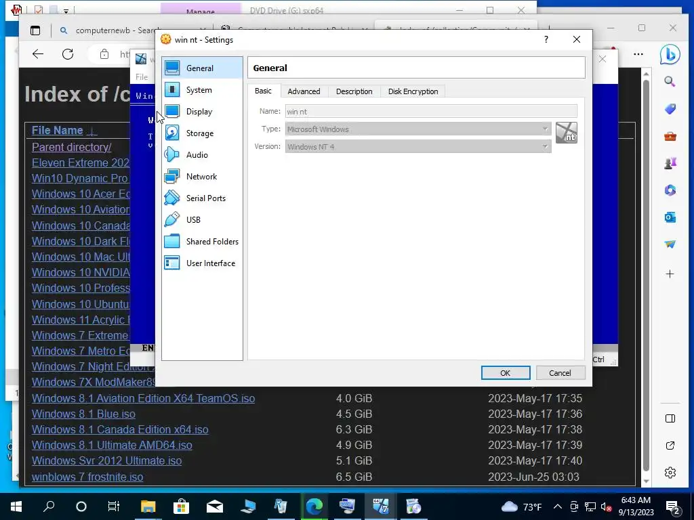Screen dimensions: 694x520
Task: Open taskbar search magnifier
Action: pos(49,506)
